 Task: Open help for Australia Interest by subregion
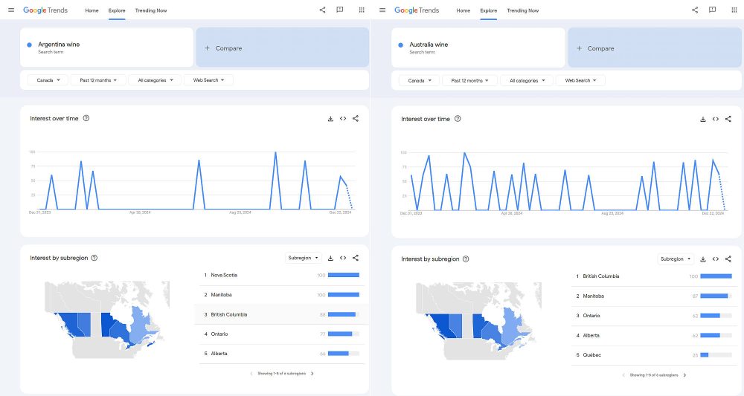pos(466,259)
